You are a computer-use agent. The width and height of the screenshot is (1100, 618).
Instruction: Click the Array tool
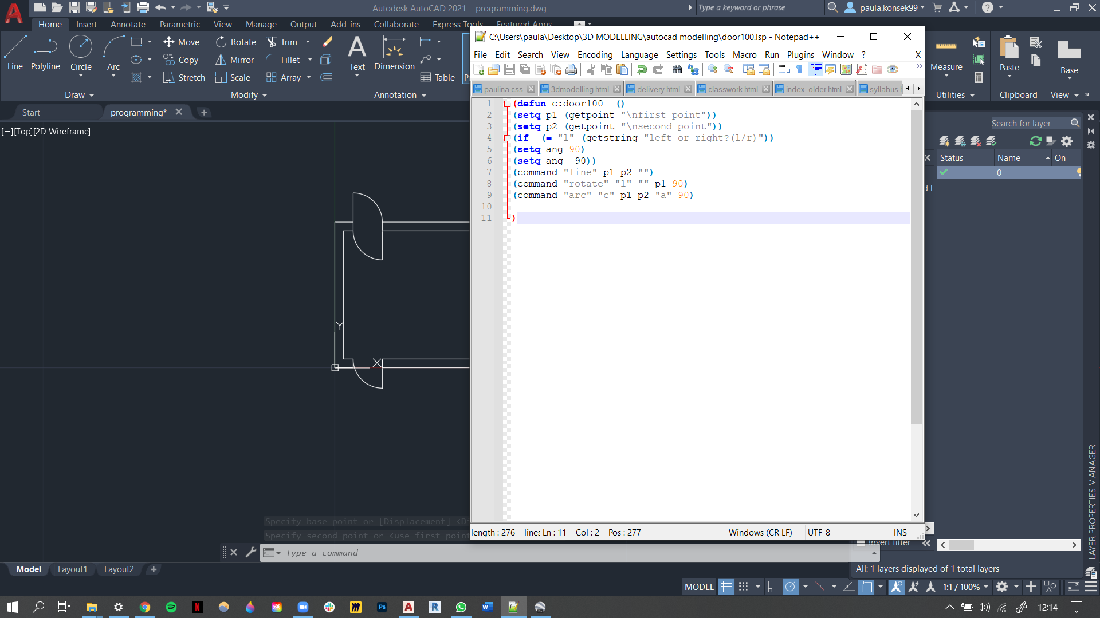point(289,78)
